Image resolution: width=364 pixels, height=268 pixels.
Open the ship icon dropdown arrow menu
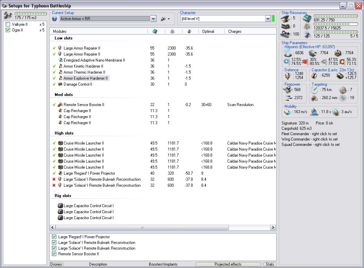[x=169, y=19]
